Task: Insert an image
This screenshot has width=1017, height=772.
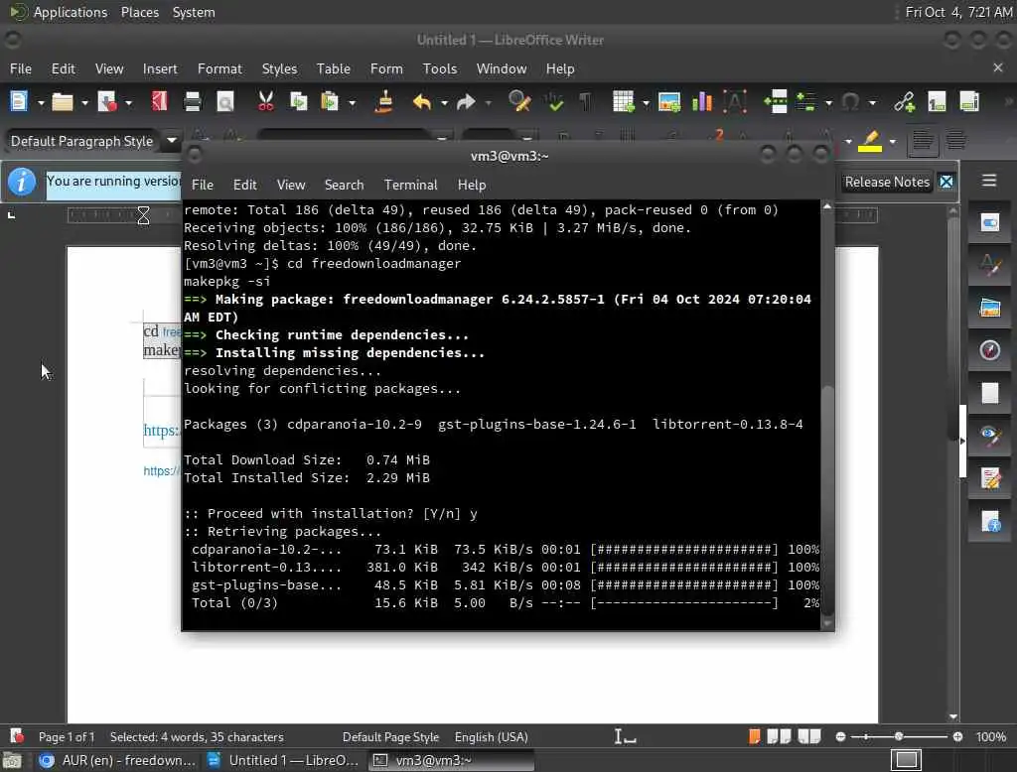Action: tap(668, 102)
